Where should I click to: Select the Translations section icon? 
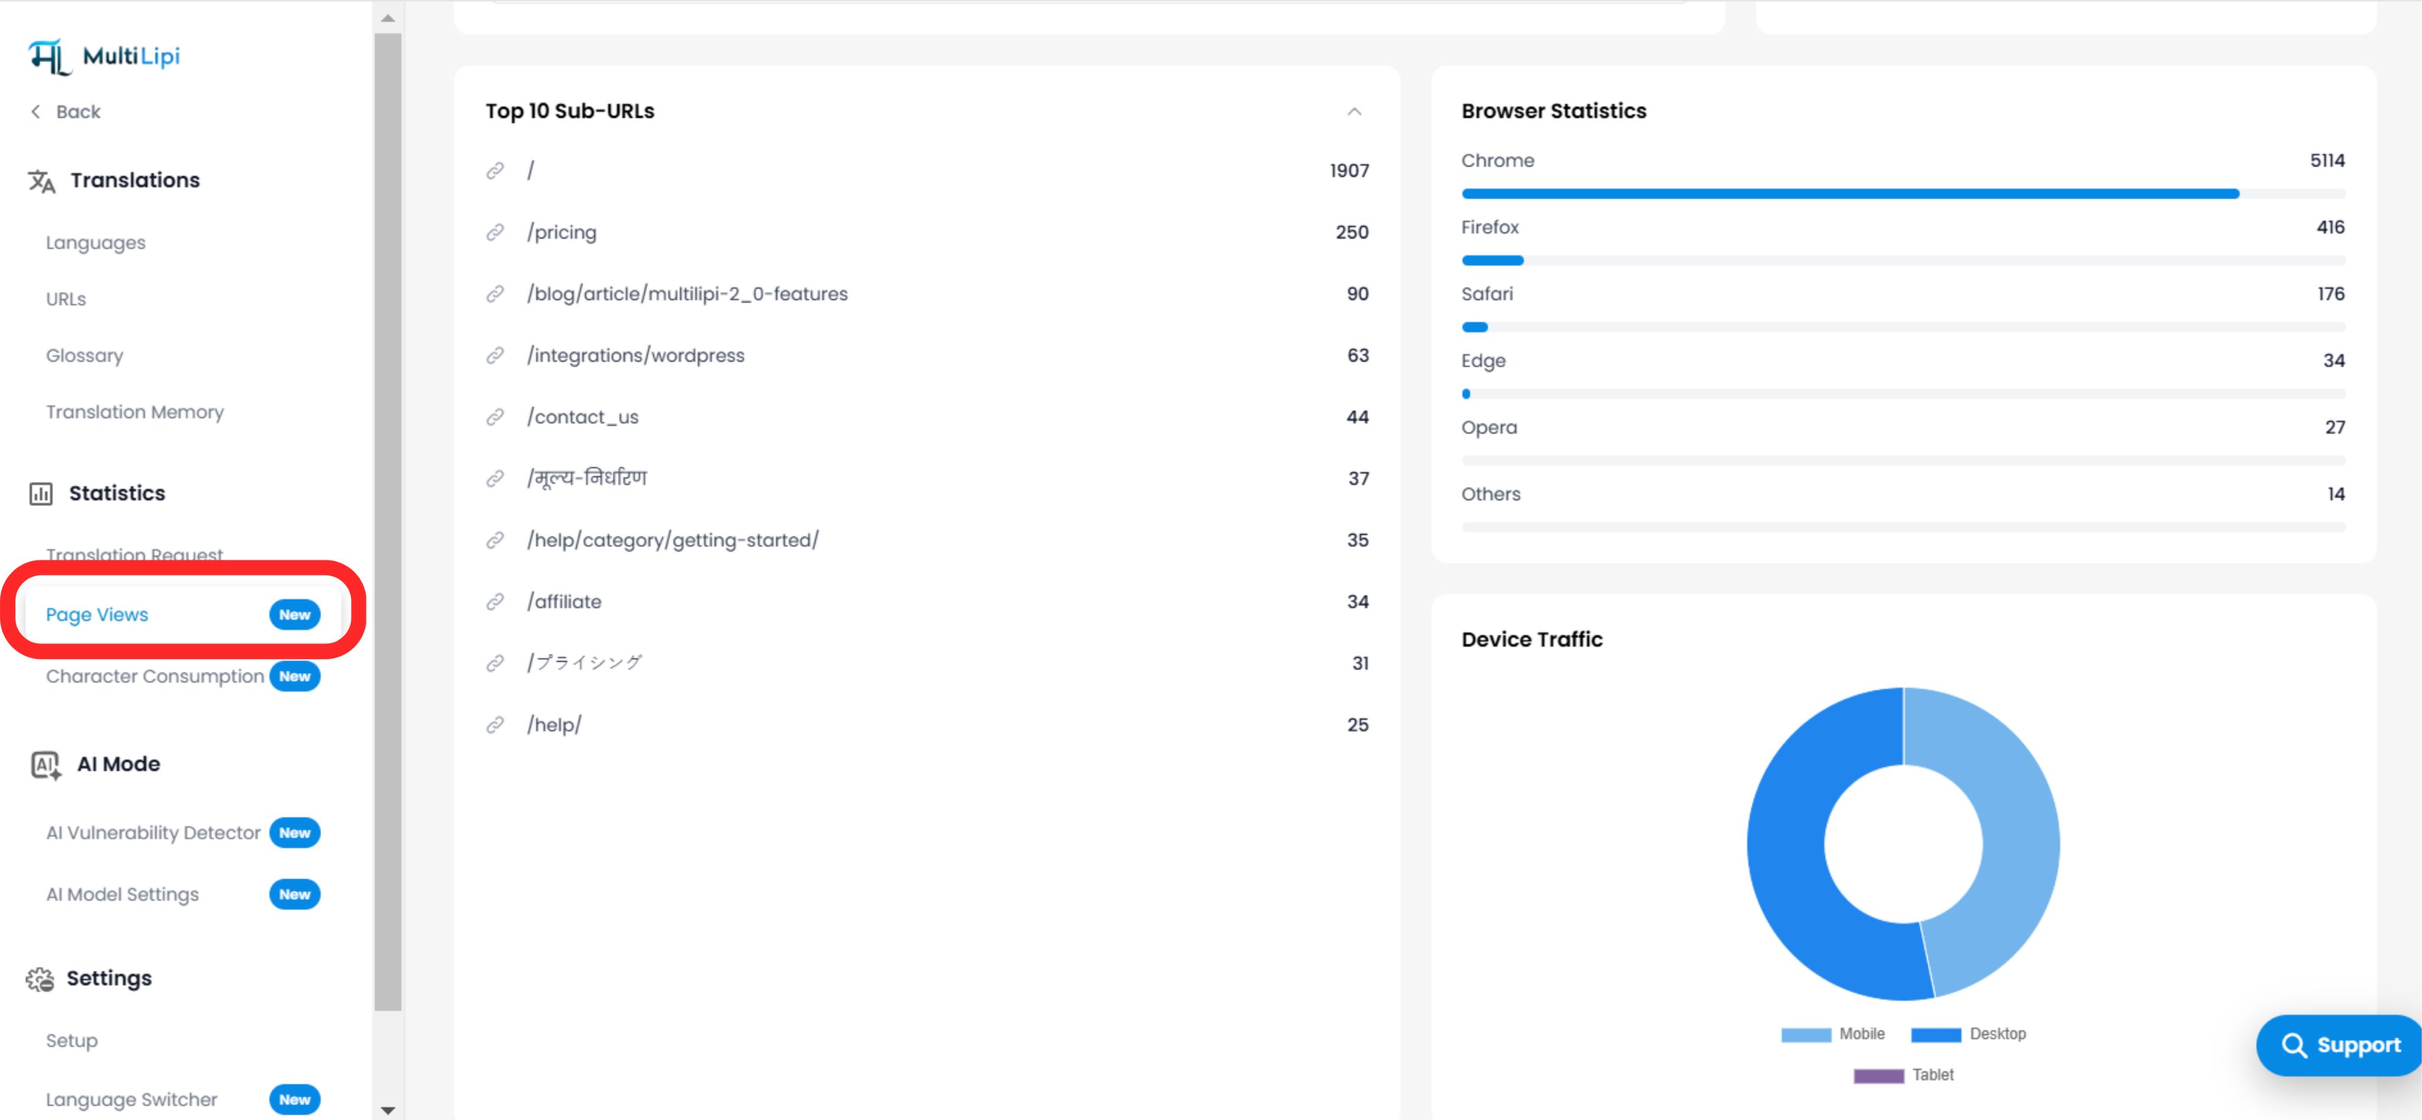click(x=43, y=180)
